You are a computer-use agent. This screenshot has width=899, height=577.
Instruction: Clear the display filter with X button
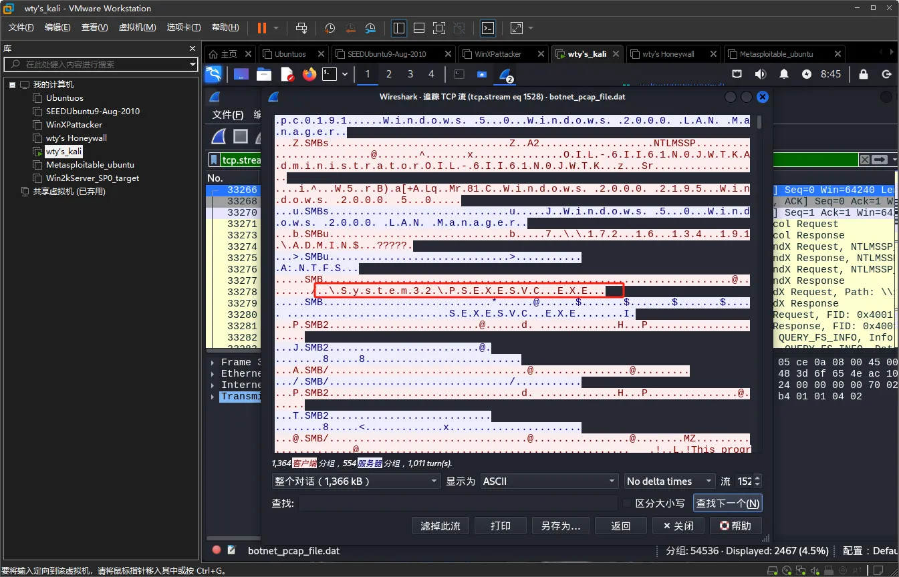tap(865, 160)
